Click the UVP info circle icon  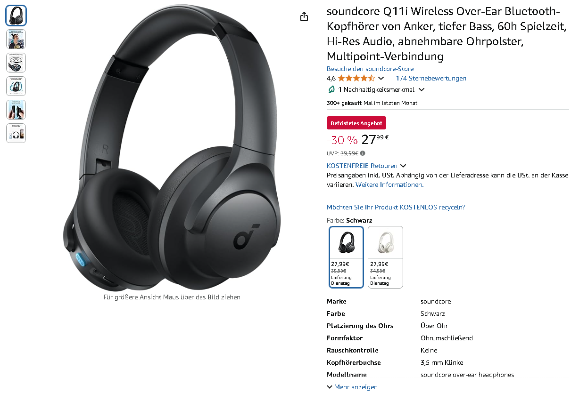pyautogui.click(x=363, y=153)
